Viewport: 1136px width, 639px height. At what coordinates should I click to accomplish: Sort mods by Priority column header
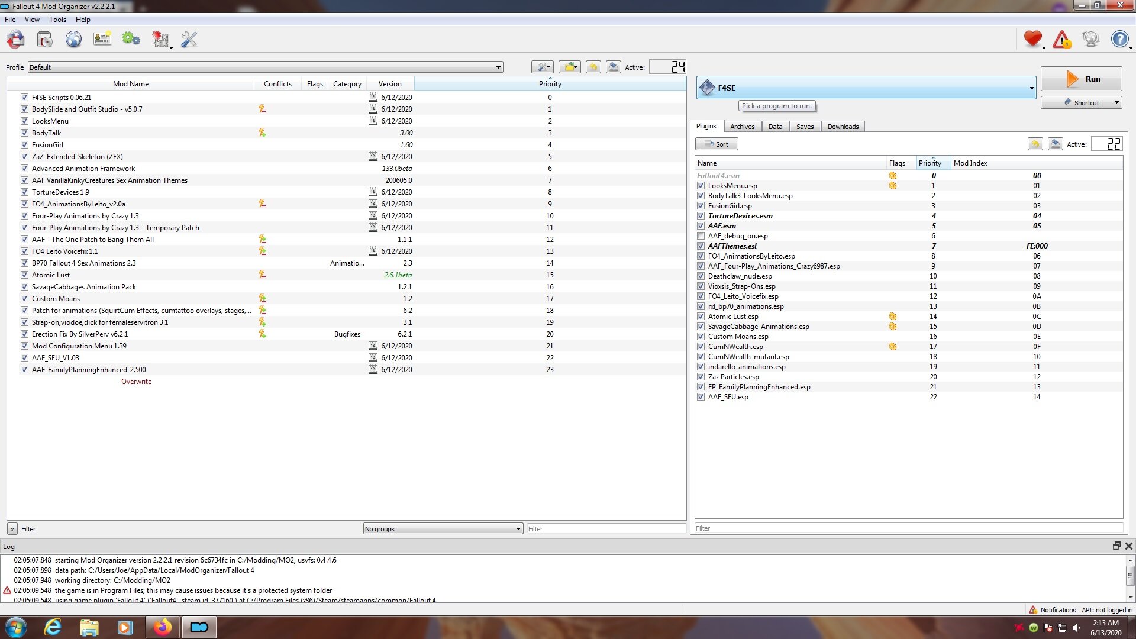(550, 83)
